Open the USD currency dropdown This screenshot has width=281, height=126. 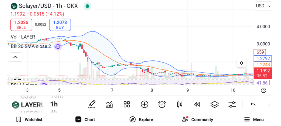[263, 6]
